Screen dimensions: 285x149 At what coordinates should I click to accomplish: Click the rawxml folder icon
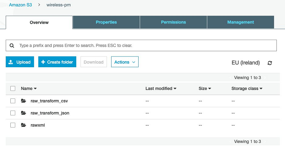click(x=24, y=125)
